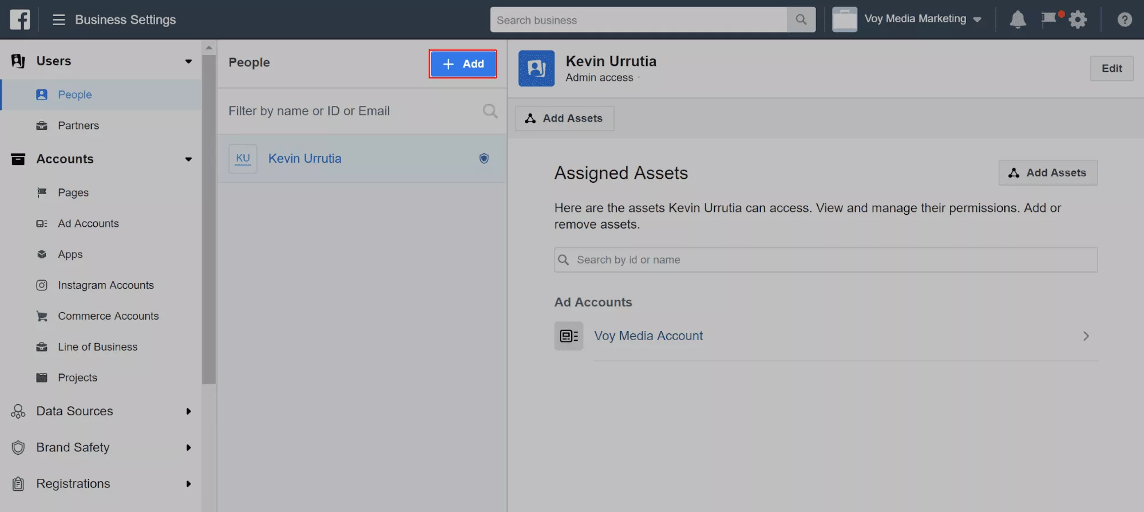Click the help question mark icon
The height and width of the screenshot is (512, 1144).
[1125, 20]
